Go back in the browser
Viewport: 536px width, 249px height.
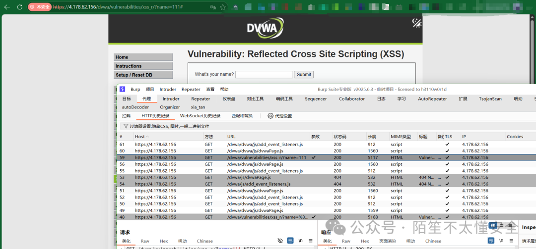click(7, 7)
